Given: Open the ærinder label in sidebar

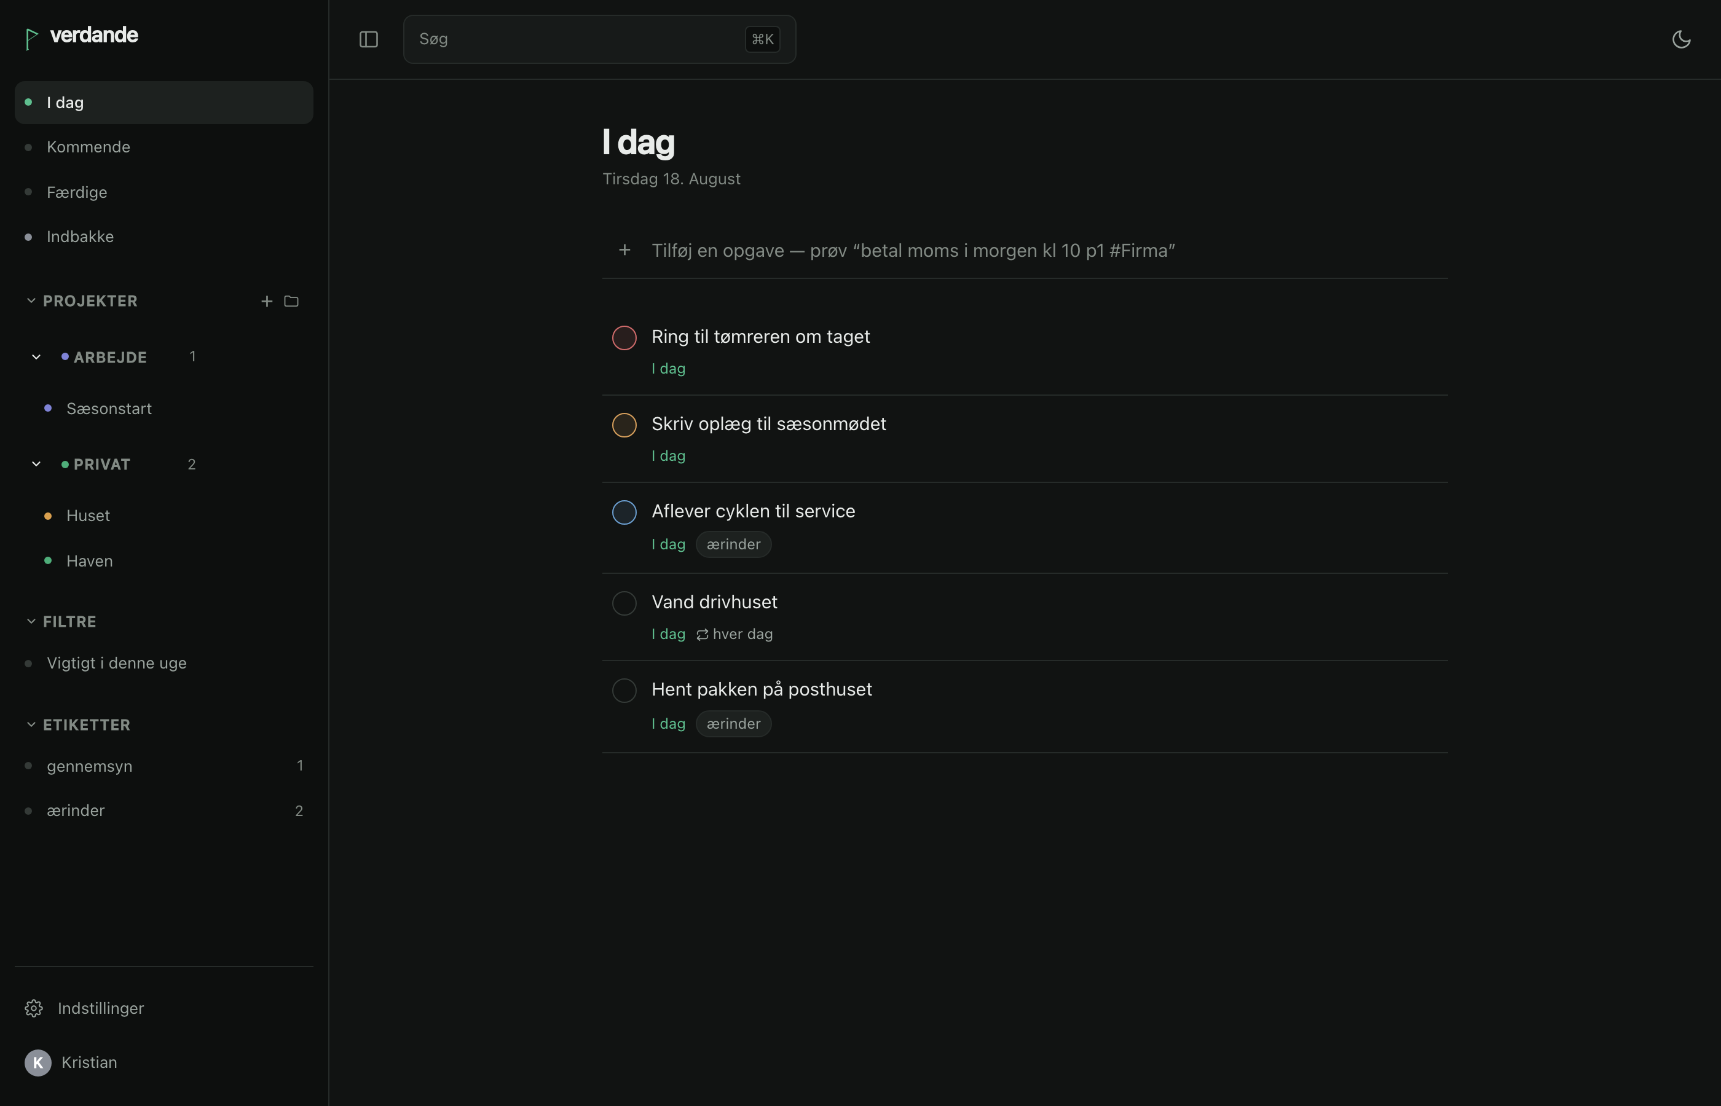Looking at the screenshot, I should pos(163,811).
